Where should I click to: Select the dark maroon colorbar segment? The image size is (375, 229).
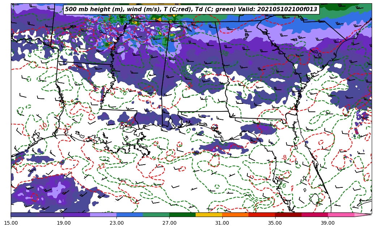288,215
